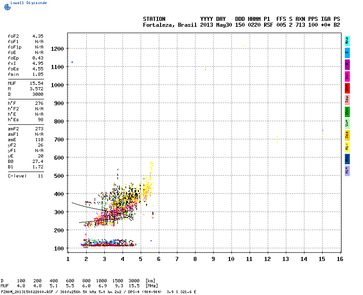Click the B1 value 1.72
Viewport: 363px width, 295px height.
(38, 167)
